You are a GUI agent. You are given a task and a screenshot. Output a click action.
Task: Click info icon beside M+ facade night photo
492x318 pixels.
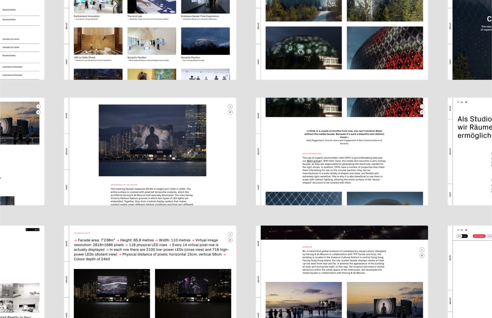click(230, 106)
